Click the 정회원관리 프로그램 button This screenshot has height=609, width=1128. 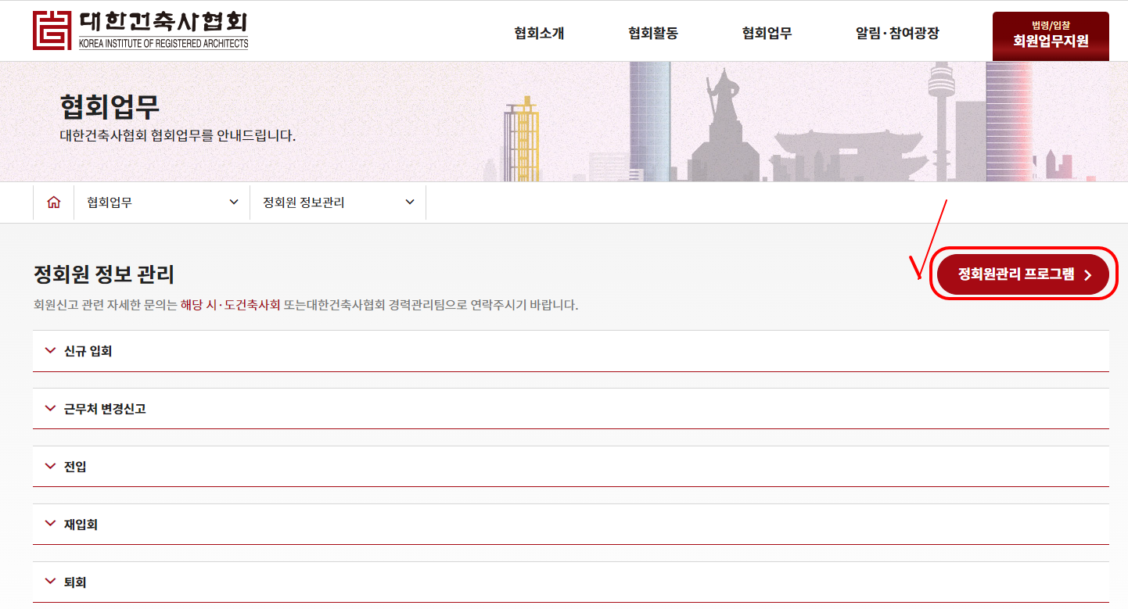tap(1022, 274)
